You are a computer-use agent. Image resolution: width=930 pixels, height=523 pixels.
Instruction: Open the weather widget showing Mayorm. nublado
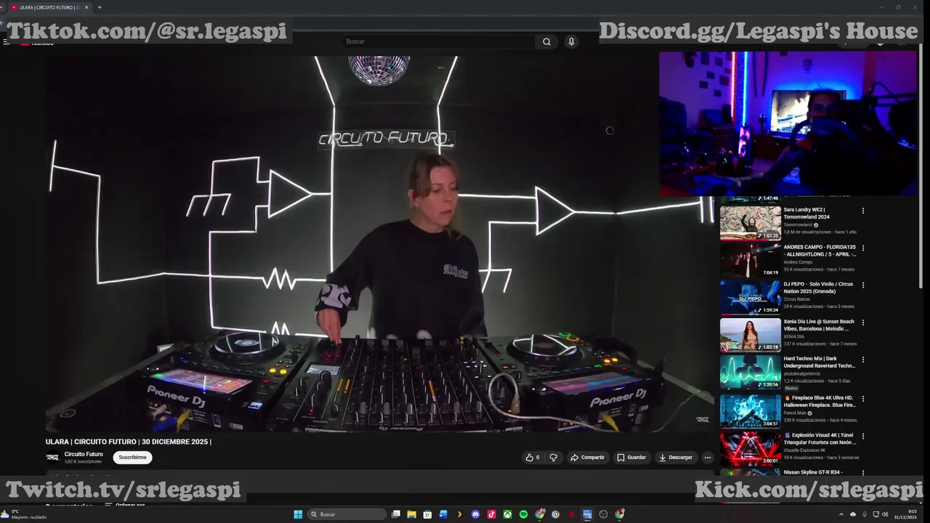tap(25, 514)
